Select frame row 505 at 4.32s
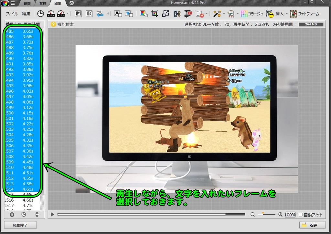The image size is (331, 234). pyautogui.click(x=22, y=140)
